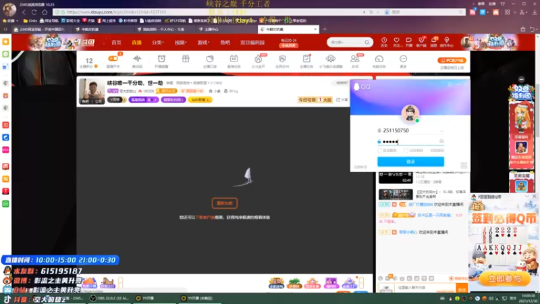Expand the 视频 navigation dropdown

pos(180,43)
